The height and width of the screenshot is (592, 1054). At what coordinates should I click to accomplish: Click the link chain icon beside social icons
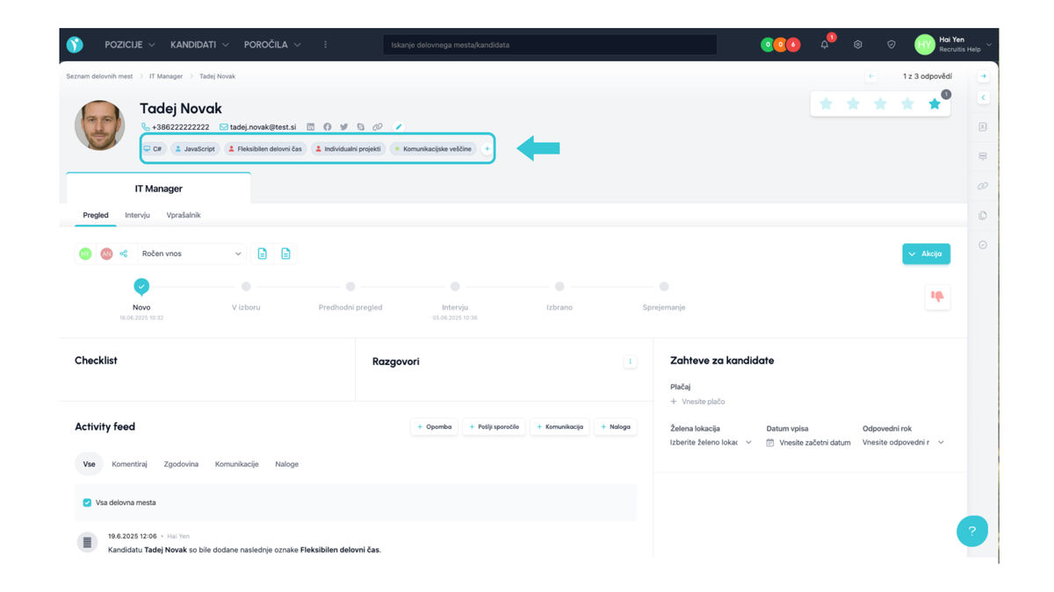point(377,127)
